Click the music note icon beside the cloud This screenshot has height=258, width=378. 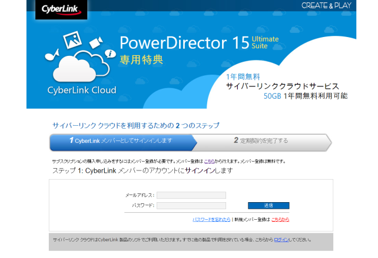click(52, 55)
